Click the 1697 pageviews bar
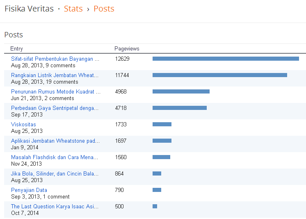Screen dimensions: 306x219 point(162,141)
